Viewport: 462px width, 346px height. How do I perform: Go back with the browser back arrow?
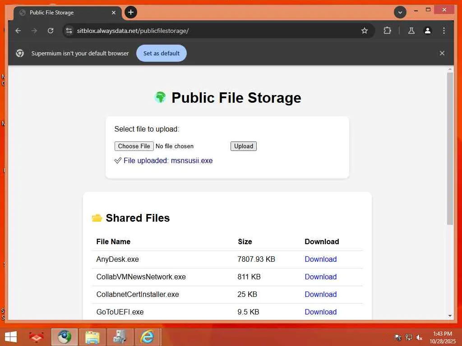(18, 31)
